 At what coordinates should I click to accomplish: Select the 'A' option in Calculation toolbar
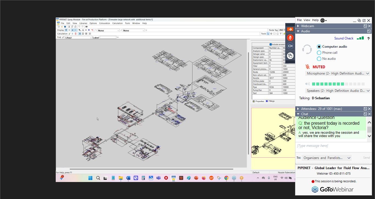(80, 34)
